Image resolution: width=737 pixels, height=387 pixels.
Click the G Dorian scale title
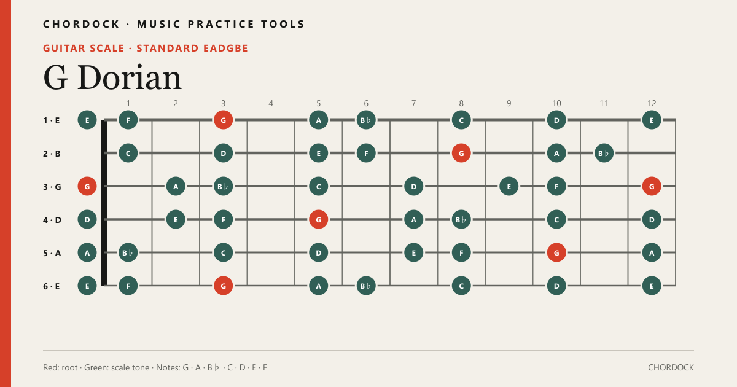pos(112,78)
